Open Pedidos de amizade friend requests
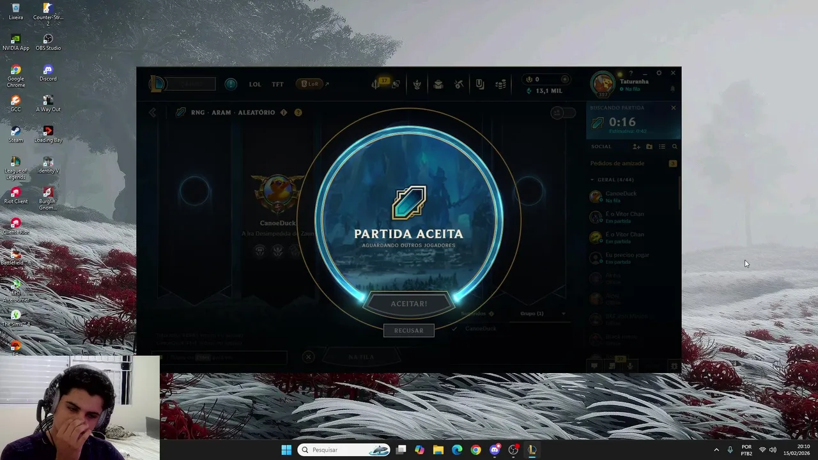Viewport: 818px width, 460px height. (633, 164)
